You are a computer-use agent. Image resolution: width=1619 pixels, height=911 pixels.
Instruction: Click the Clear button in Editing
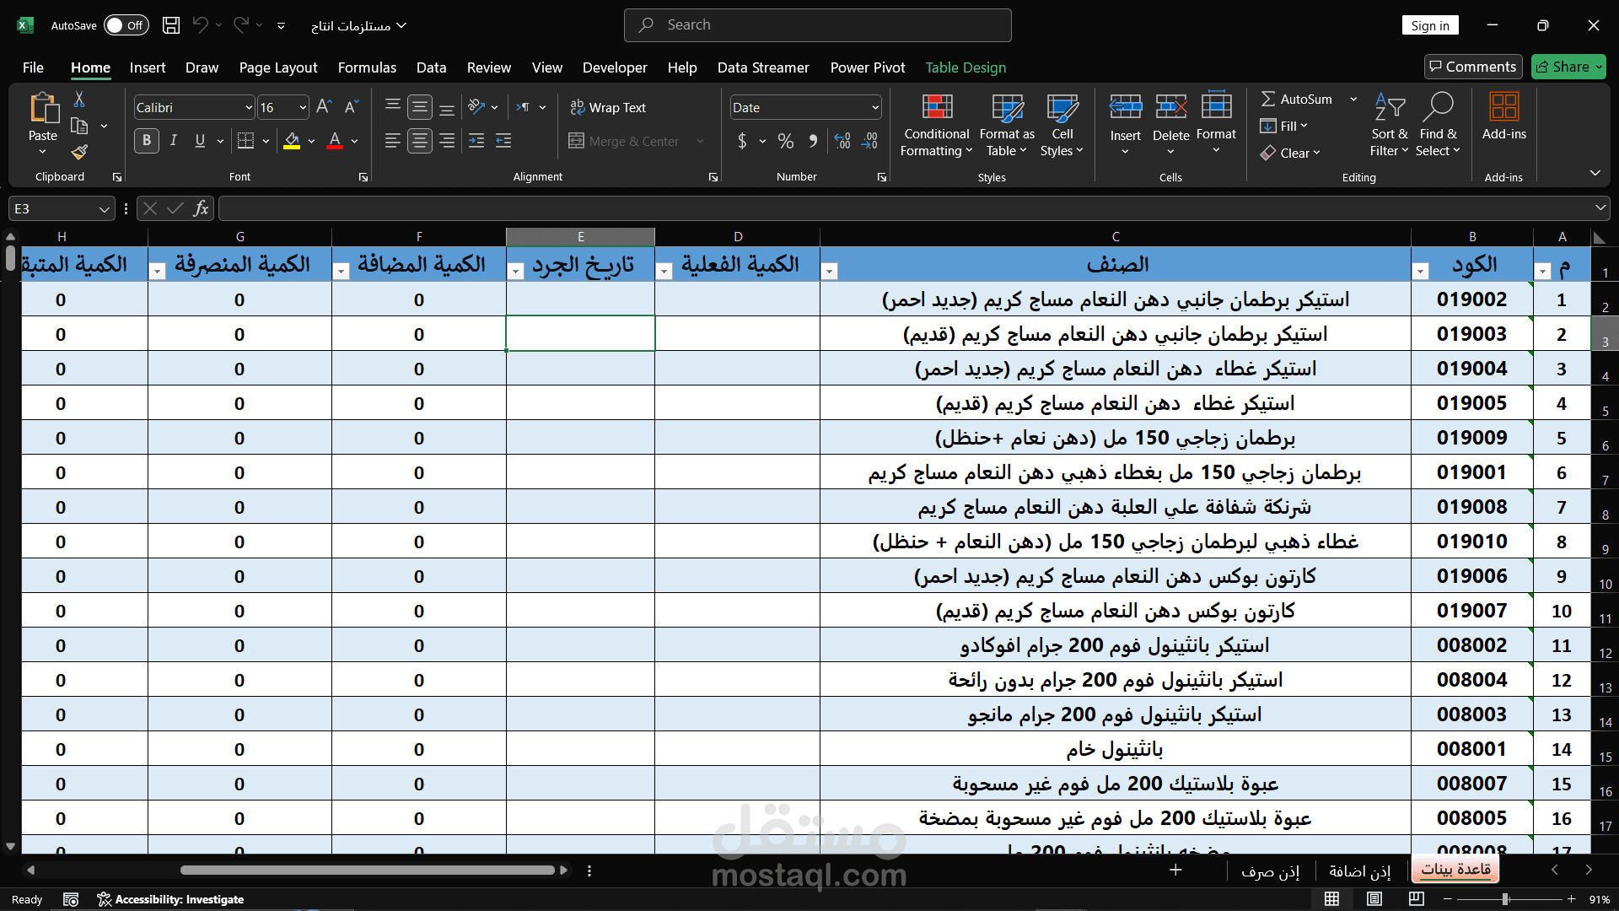point(1290,153)
